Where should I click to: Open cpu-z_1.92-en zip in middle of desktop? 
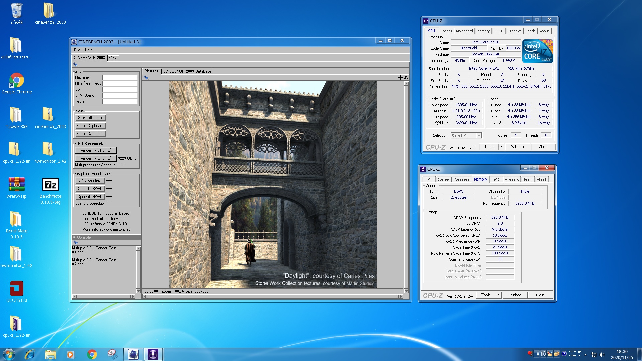(x=16, y=152)
